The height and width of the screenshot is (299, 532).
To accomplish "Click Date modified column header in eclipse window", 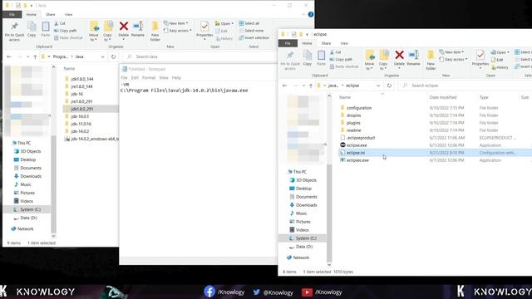I will coord(443,97).
